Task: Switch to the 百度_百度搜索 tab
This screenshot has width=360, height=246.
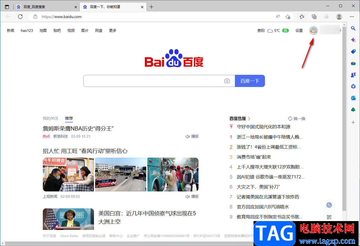Action: 46,7
